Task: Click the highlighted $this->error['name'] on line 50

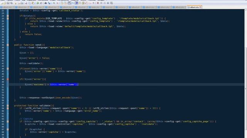Action: coord(64,84)
